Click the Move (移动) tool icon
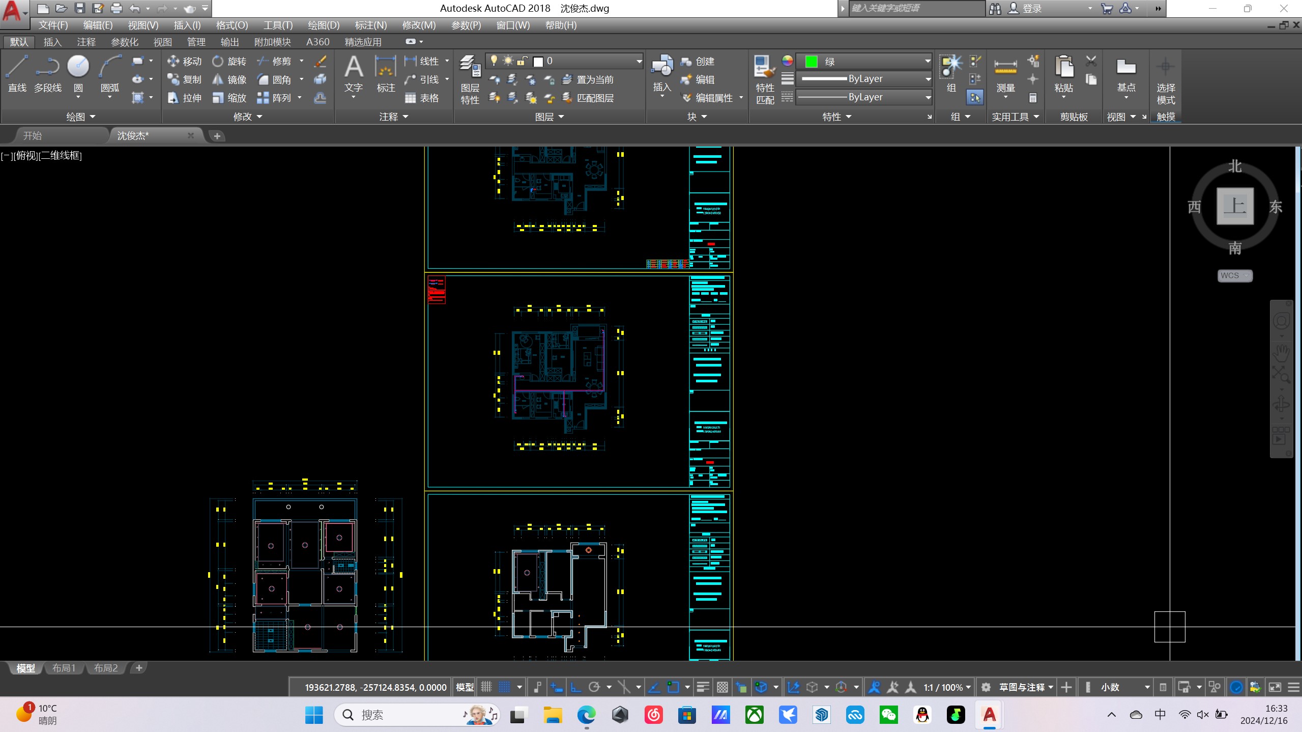Screen dimensions: 1302x732 [173, 61]
